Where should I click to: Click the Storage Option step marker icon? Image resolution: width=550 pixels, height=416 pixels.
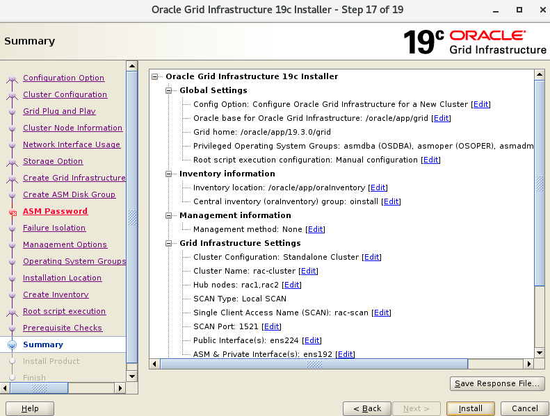12,162
